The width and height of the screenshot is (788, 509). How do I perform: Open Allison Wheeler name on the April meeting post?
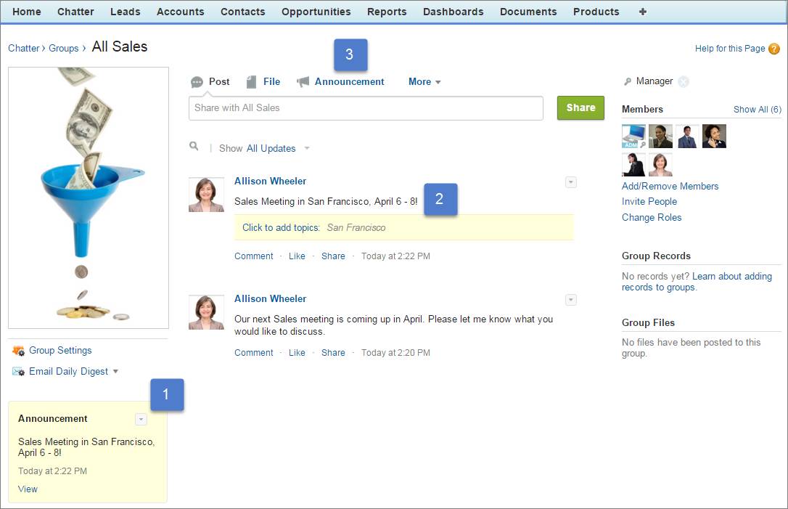270,298
